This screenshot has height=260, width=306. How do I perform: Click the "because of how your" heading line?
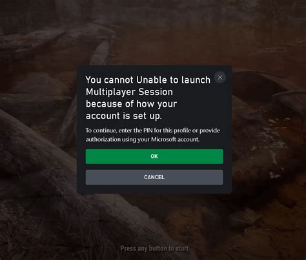click(x=131, y=104)
